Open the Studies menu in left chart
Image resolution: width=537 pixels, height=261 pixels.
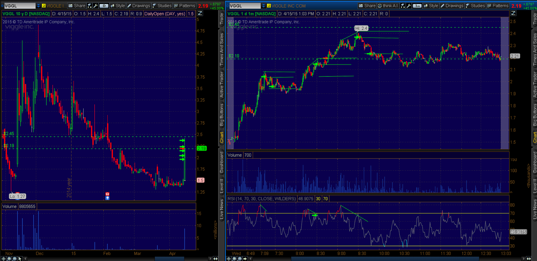[x=162, y=6]
